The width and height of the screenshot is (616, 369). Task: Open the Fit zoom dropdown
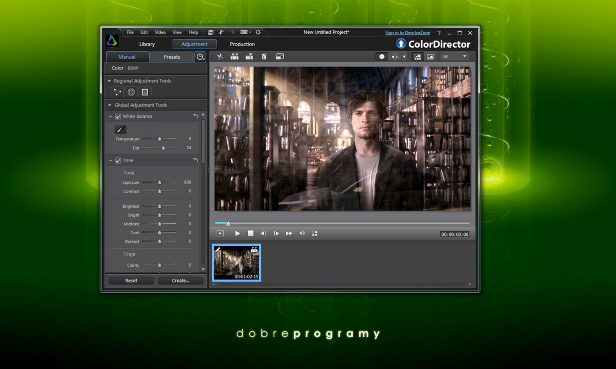point(455,57)
